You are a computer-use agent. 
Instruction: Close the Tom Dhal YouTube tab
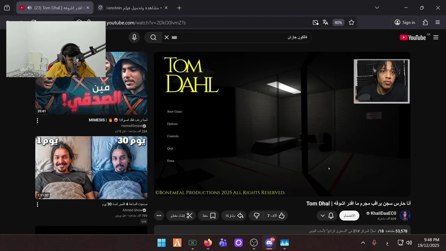87,8
